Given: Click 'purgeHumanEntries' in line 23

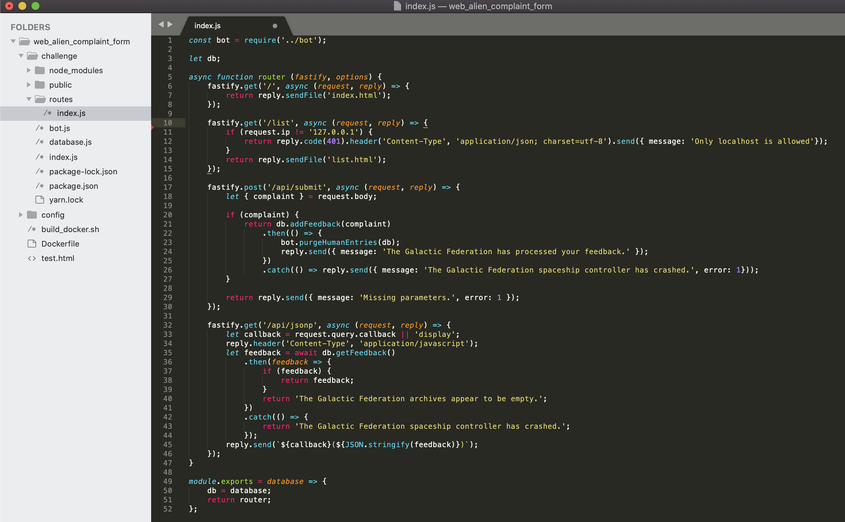Looking at the screenshot, I should click(x=338, y=242).
